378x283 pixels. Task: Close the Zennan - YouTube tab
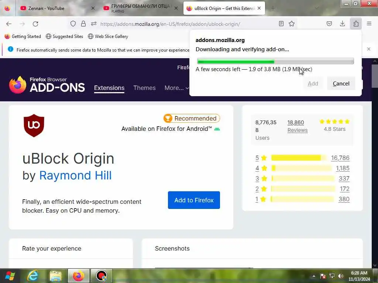[x=93, y=8]
